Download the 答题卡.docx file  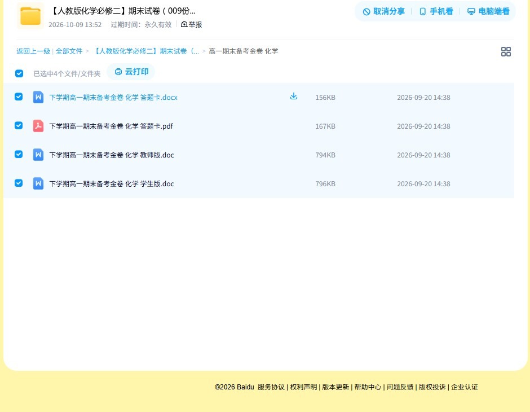(294, 97)
